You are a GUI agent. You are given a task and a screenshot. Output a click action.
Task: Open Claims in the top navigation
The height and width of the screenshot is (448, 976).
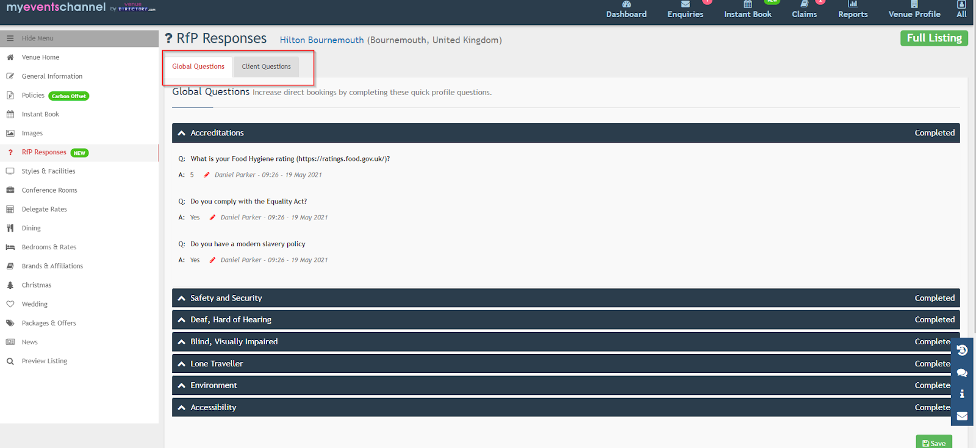[804, 10]
